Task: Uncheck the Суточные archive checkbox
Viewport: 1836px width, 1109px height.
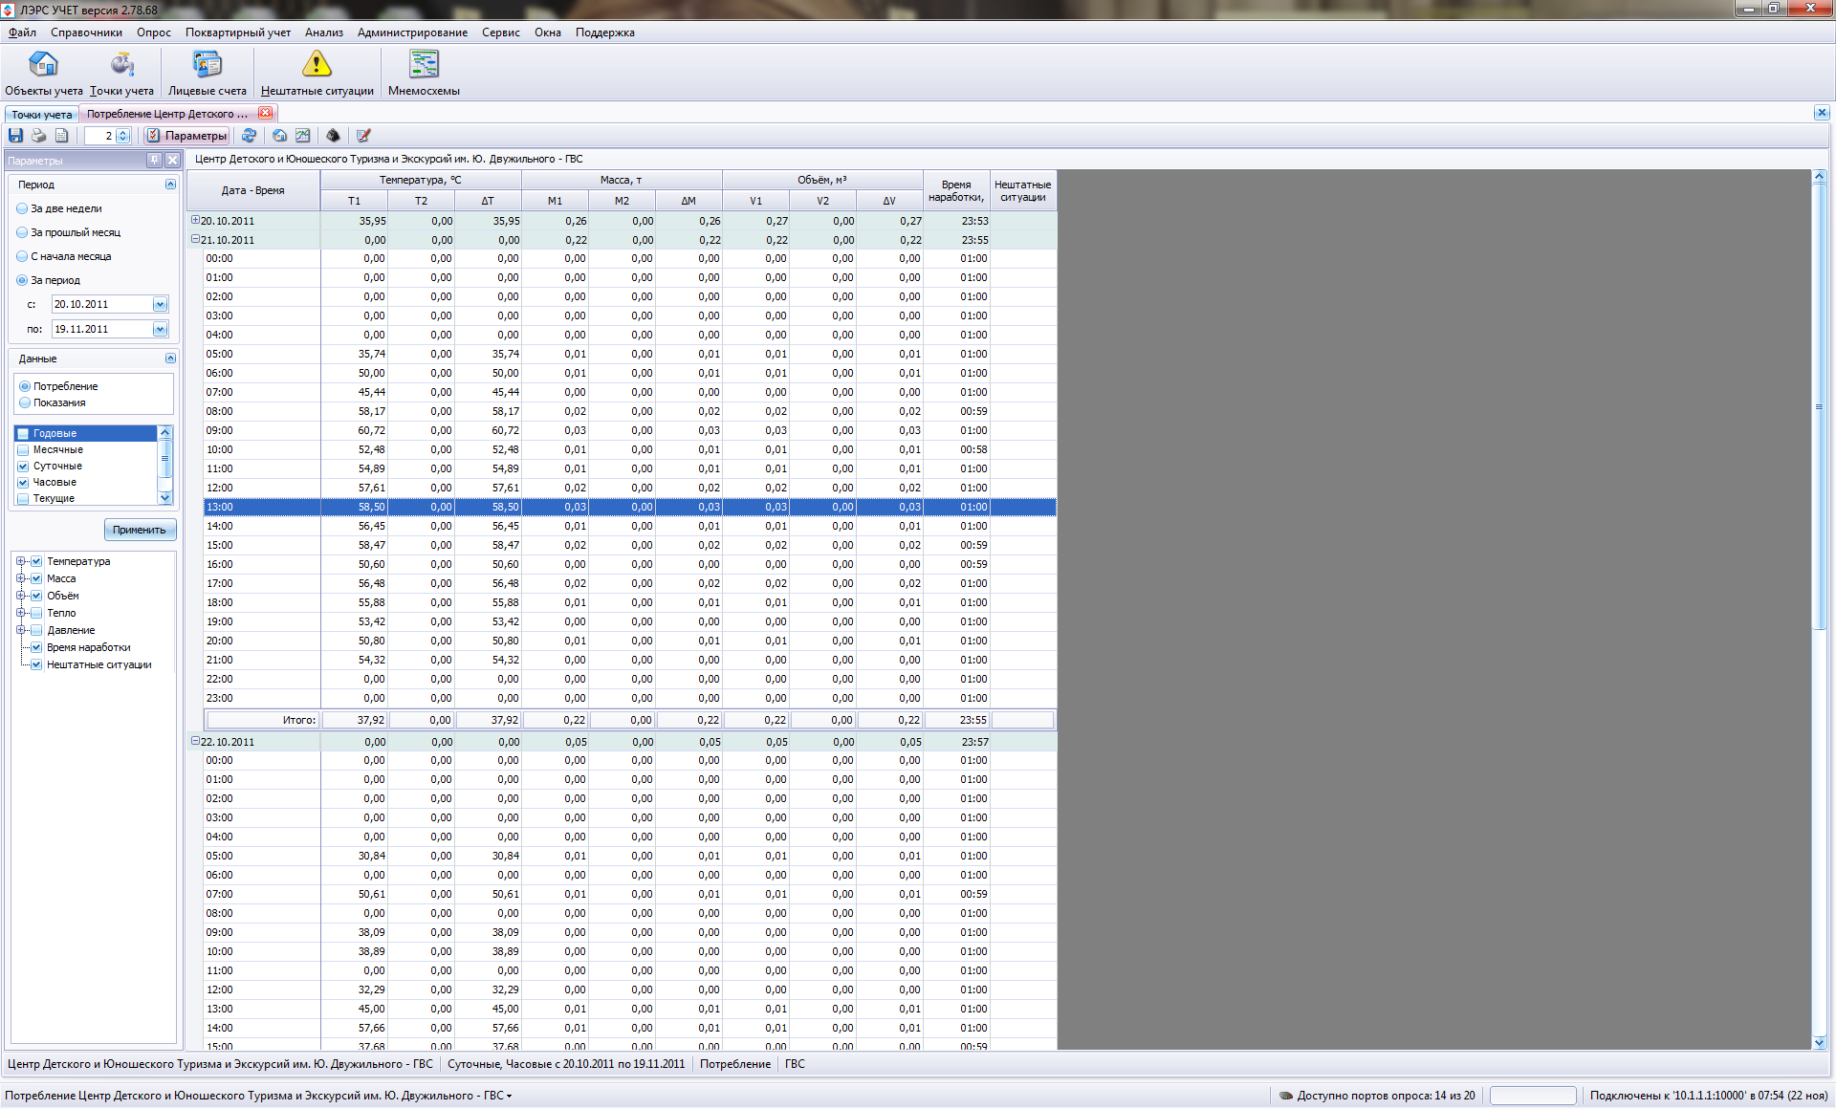Action: (23, 466)
